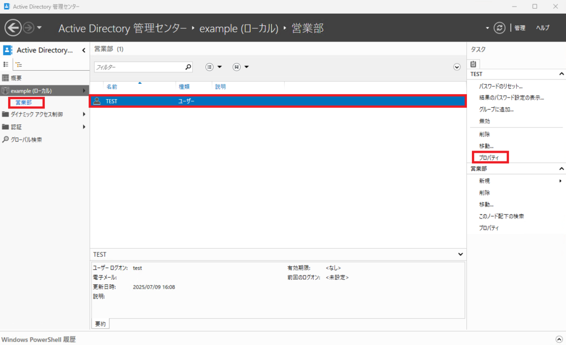Image resolution: width=566 pixels, height=345 pixels.
Task: Click the フィルター input field
Action: (140, 67)
